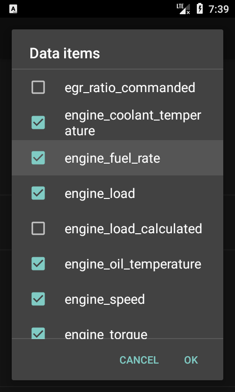Disable the engine_load checkbox

click(38, 193)
